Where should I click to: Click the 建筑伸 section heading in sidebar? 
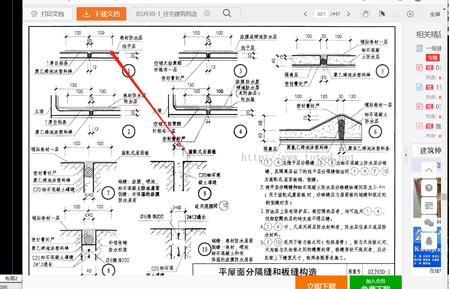[x=430, y=151]
